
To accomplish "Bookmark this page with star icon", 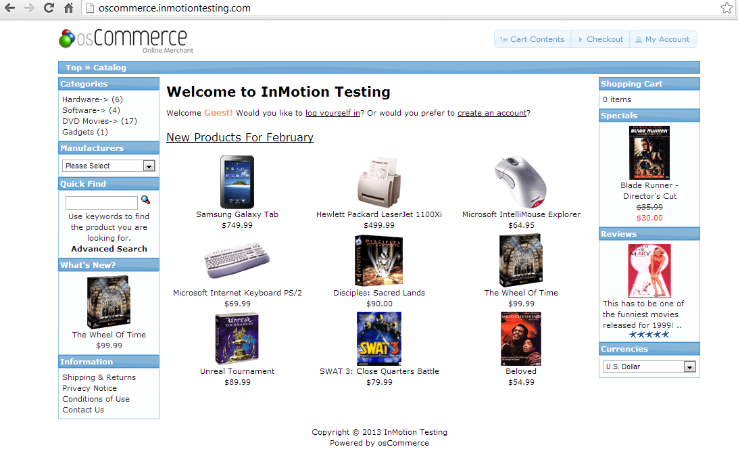I will point(727,8).
